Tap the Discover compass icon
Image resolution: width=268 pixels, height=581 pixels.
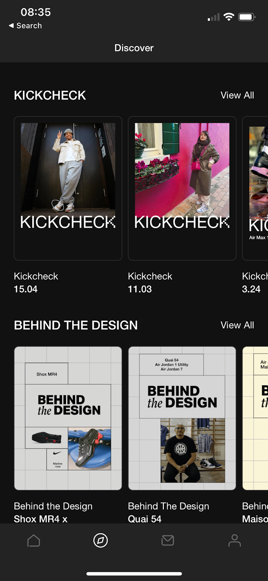pyautogui.click(x=100, y=540)
